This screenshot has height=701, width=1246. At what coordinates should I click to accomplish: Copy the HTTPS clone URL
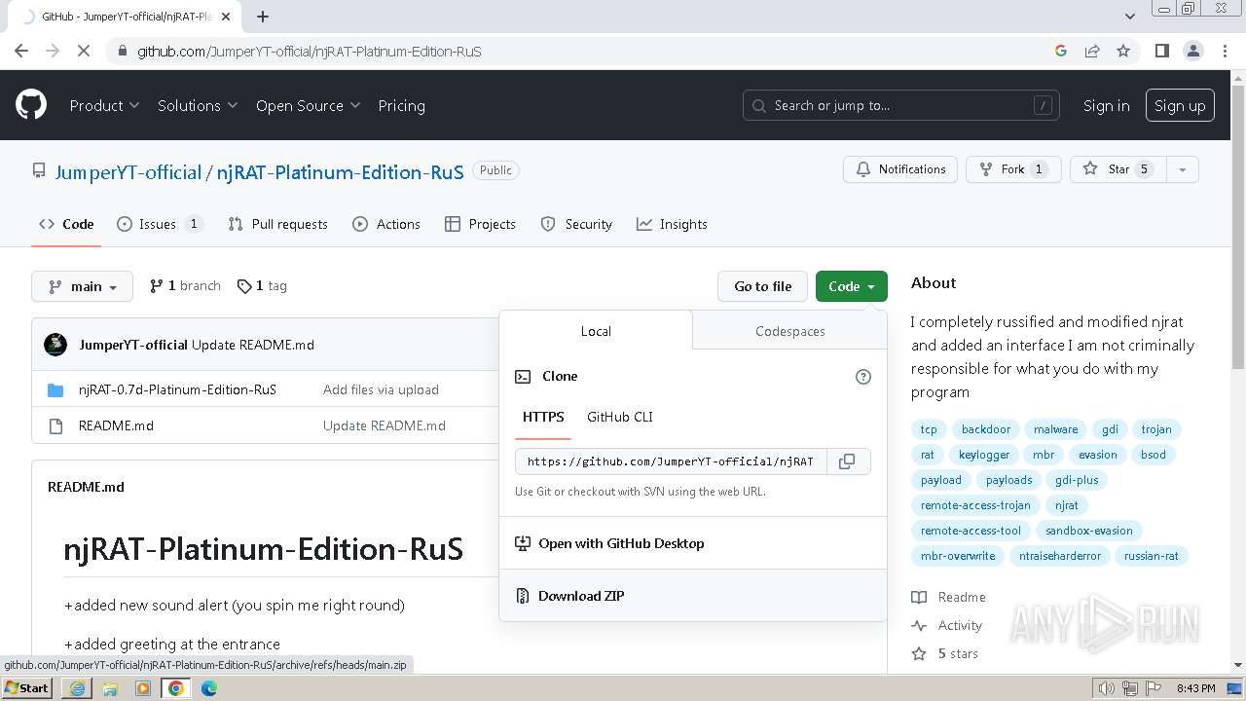(x=847, y=461)
